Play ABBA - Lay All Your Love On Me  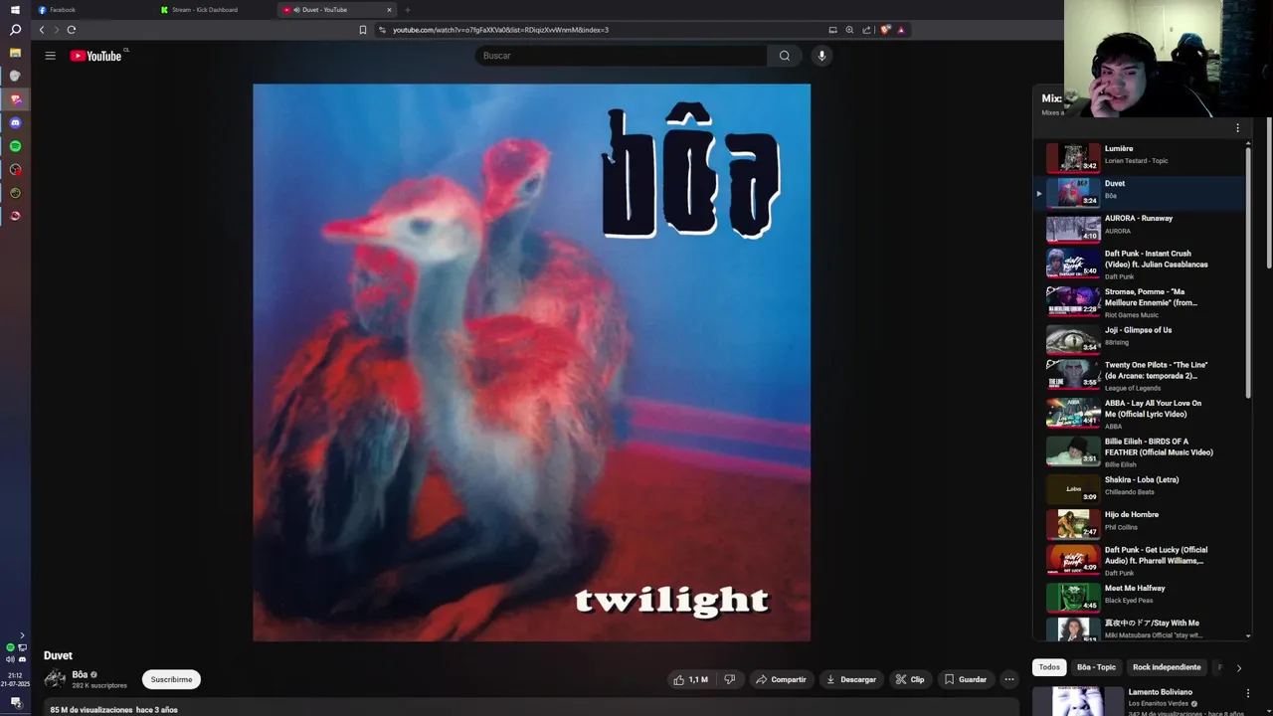pyautogui.click(x=1144, y=413)
